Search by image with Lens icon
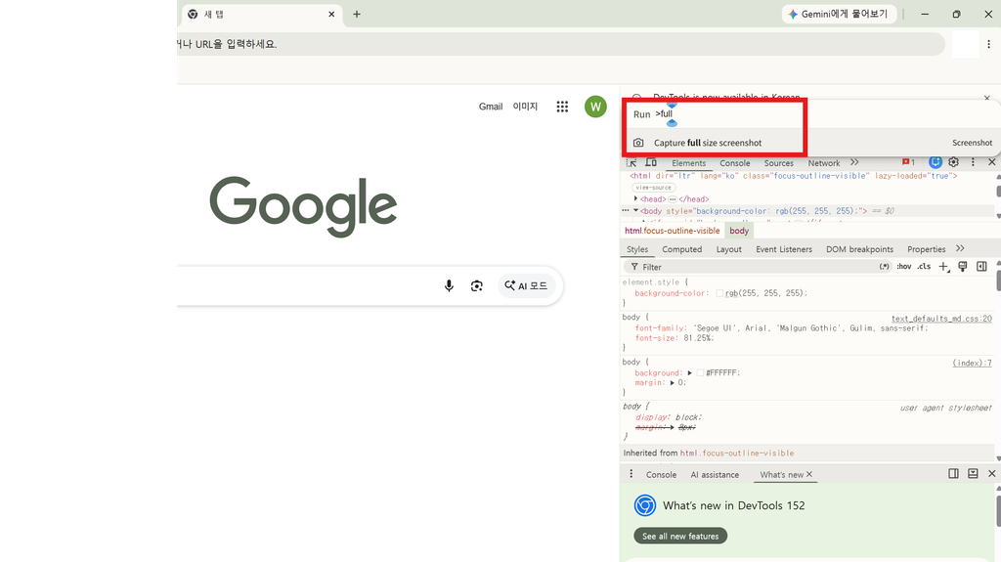Image resolution: width=1001 pixels, height=562 pixels. [476, 285]
